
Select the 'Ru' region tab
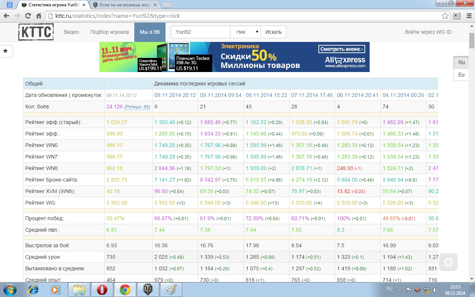[x=462, y=62]
